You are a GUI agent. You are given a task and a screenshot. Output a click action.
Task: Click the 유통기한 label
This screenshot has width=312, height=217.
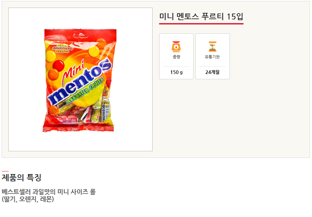[212, 57]
